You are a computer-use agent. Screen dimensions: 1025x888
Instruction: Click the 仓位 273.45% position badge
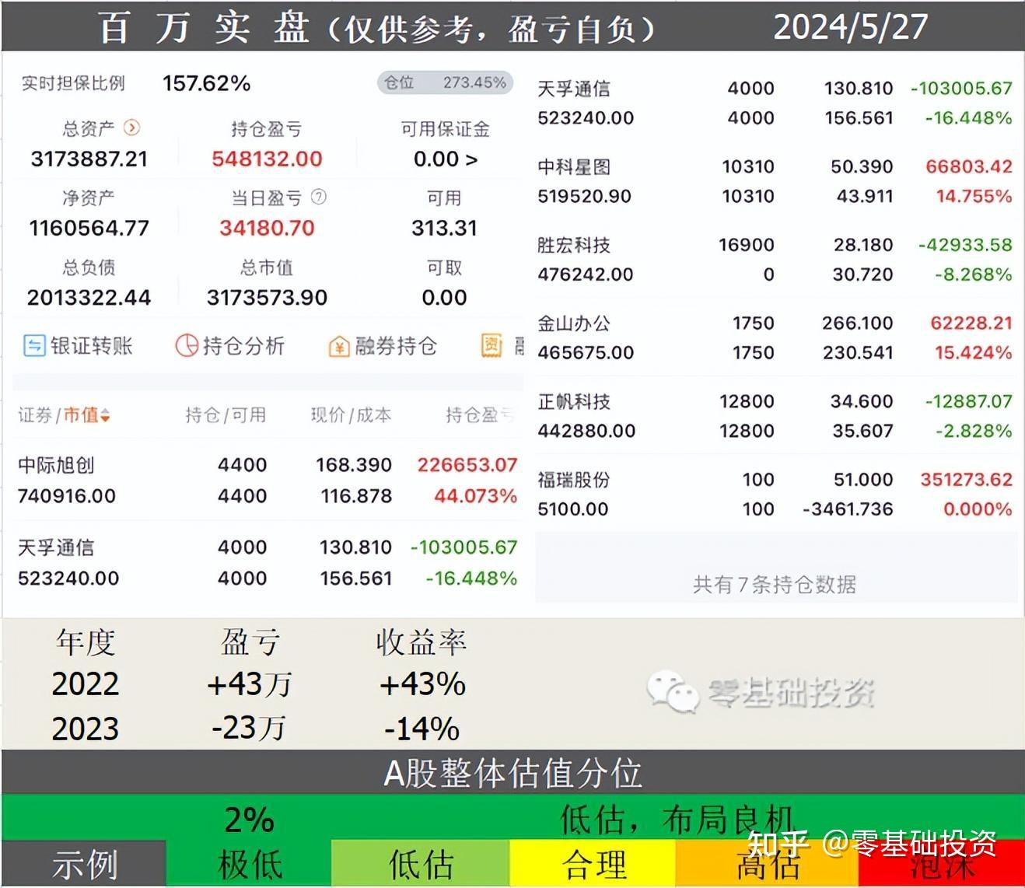click(443, 81)
